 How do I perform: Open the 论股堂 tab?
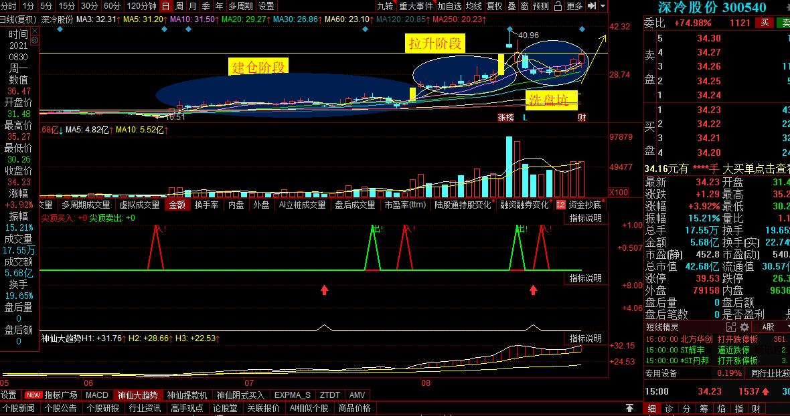225,408
